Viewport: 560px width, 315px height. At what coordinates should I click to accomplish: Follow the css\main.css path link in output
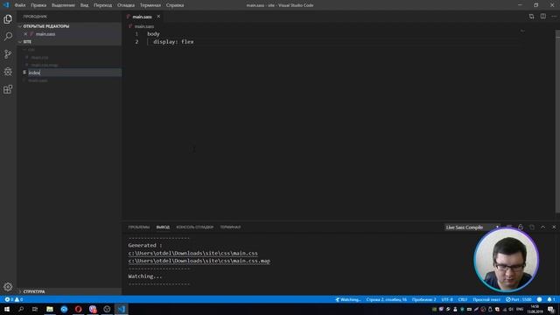(192, 253)
